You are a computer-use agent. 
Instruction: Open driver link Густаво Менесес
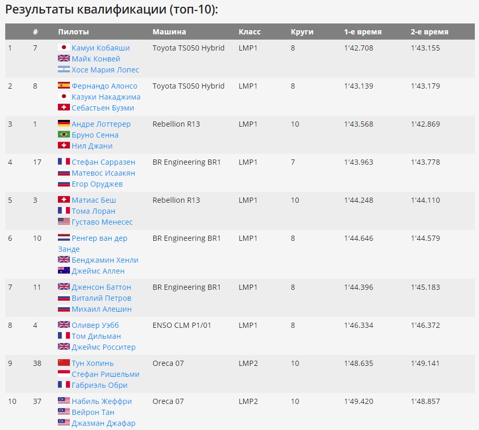click(x=102, y=222)
